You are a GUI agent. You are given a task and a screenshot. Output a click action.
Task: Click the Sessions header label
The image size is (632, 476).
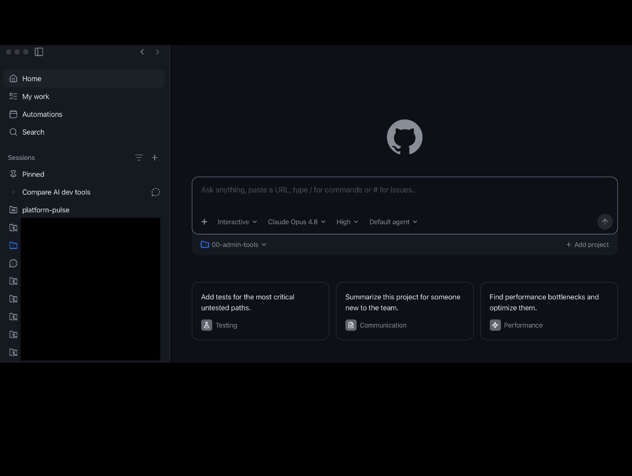click(x=21, y=157)
